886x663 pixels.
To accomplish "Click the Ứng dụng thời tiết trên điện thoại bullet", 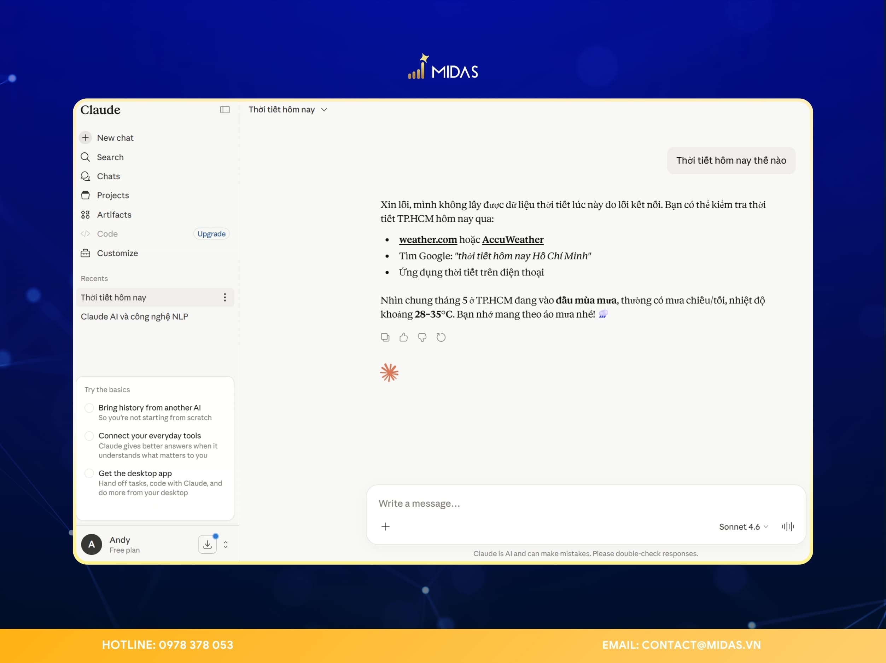I will coord(471,272).
